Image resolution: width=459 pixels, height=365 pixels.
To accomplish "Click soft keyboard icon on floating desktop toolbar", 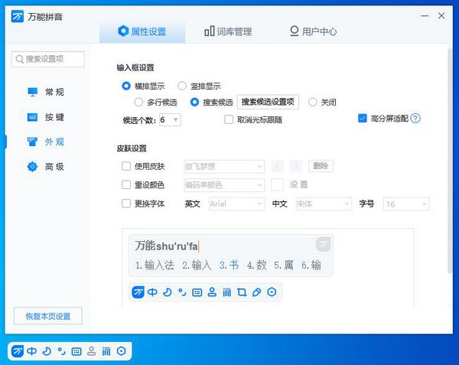I will 76,351.
